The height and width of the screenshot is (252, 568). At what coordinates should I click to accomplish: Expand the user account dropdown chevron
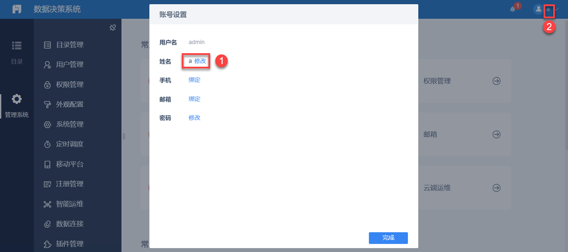point(557,9)
